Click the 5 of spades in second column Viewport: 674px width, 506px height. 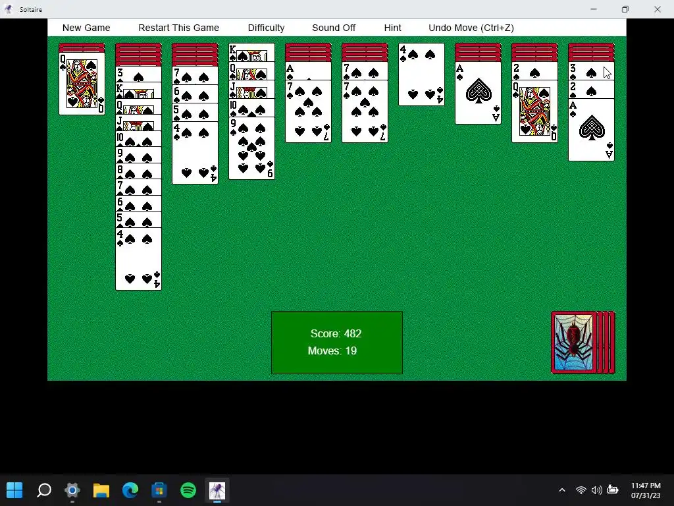[x=138, y=220]
